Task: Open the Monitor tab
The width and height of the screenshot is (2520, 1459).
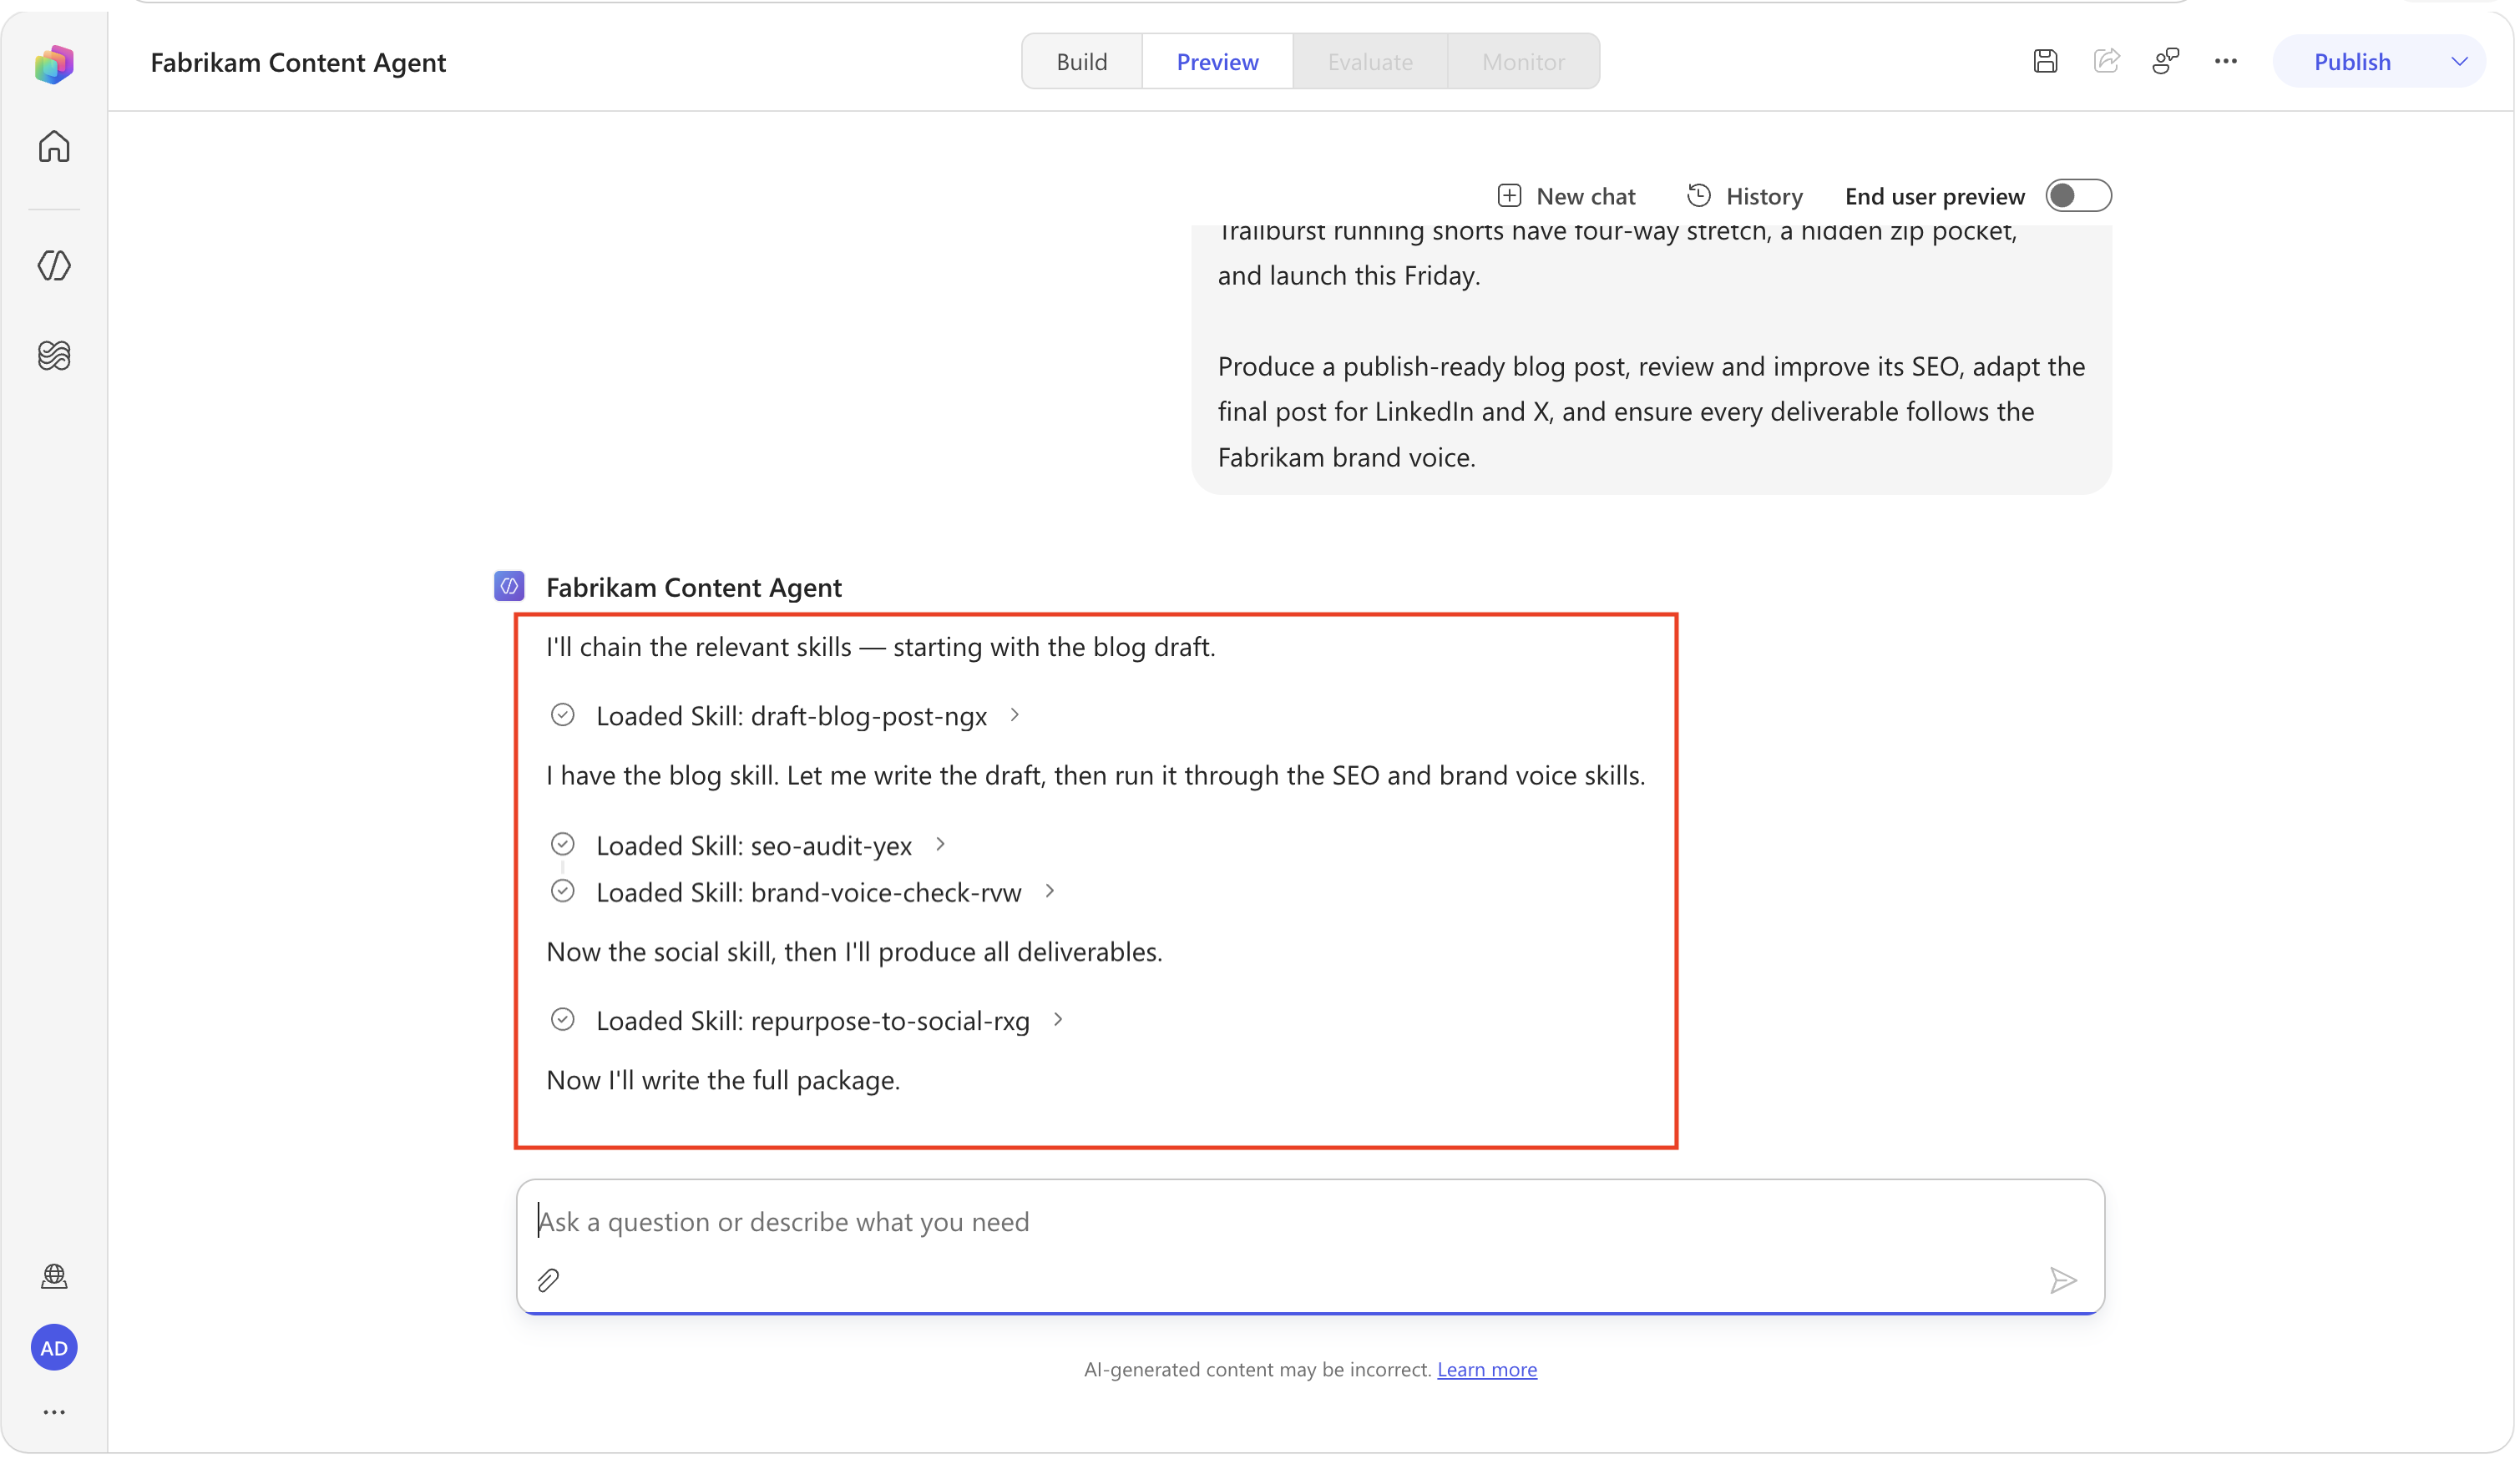Action: pyautogui.click(x=1524, y=62)
